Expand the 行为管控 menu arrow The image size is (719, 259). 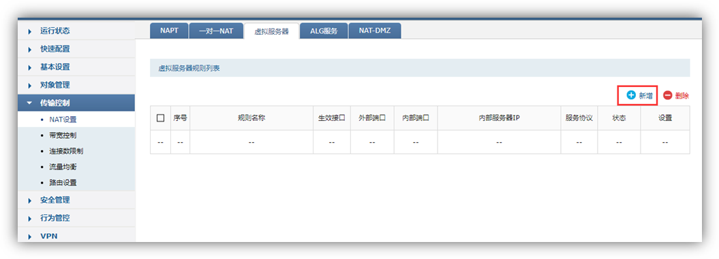(x=30, y=219)
